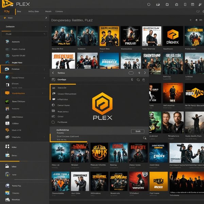The height and width of the screenshot is (204, 204).
Task: Click the shield icon in the popup's last list row
Action: (x=53, y=122)
